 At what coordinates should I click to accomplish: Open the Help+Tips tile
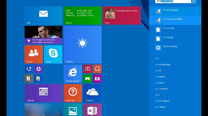pyautogui.click(x=73, y=93)
